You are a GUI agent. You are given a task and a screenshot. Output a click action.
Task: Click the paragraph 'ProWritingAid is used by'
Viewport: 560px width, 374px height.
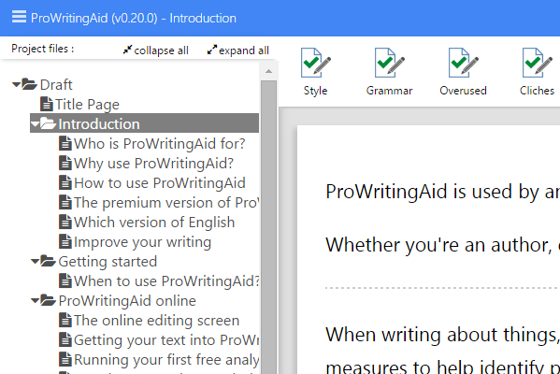pos(442,192)
